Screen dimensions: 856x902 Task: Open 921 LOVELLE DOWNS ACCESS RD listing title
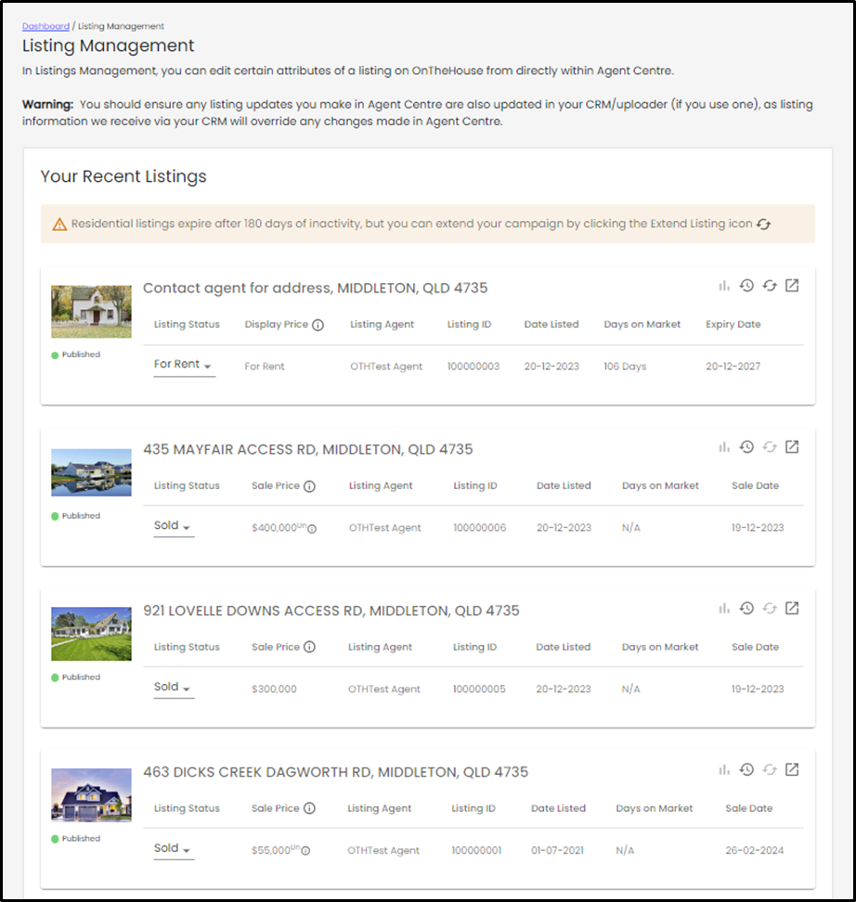[x=331, y=611]
